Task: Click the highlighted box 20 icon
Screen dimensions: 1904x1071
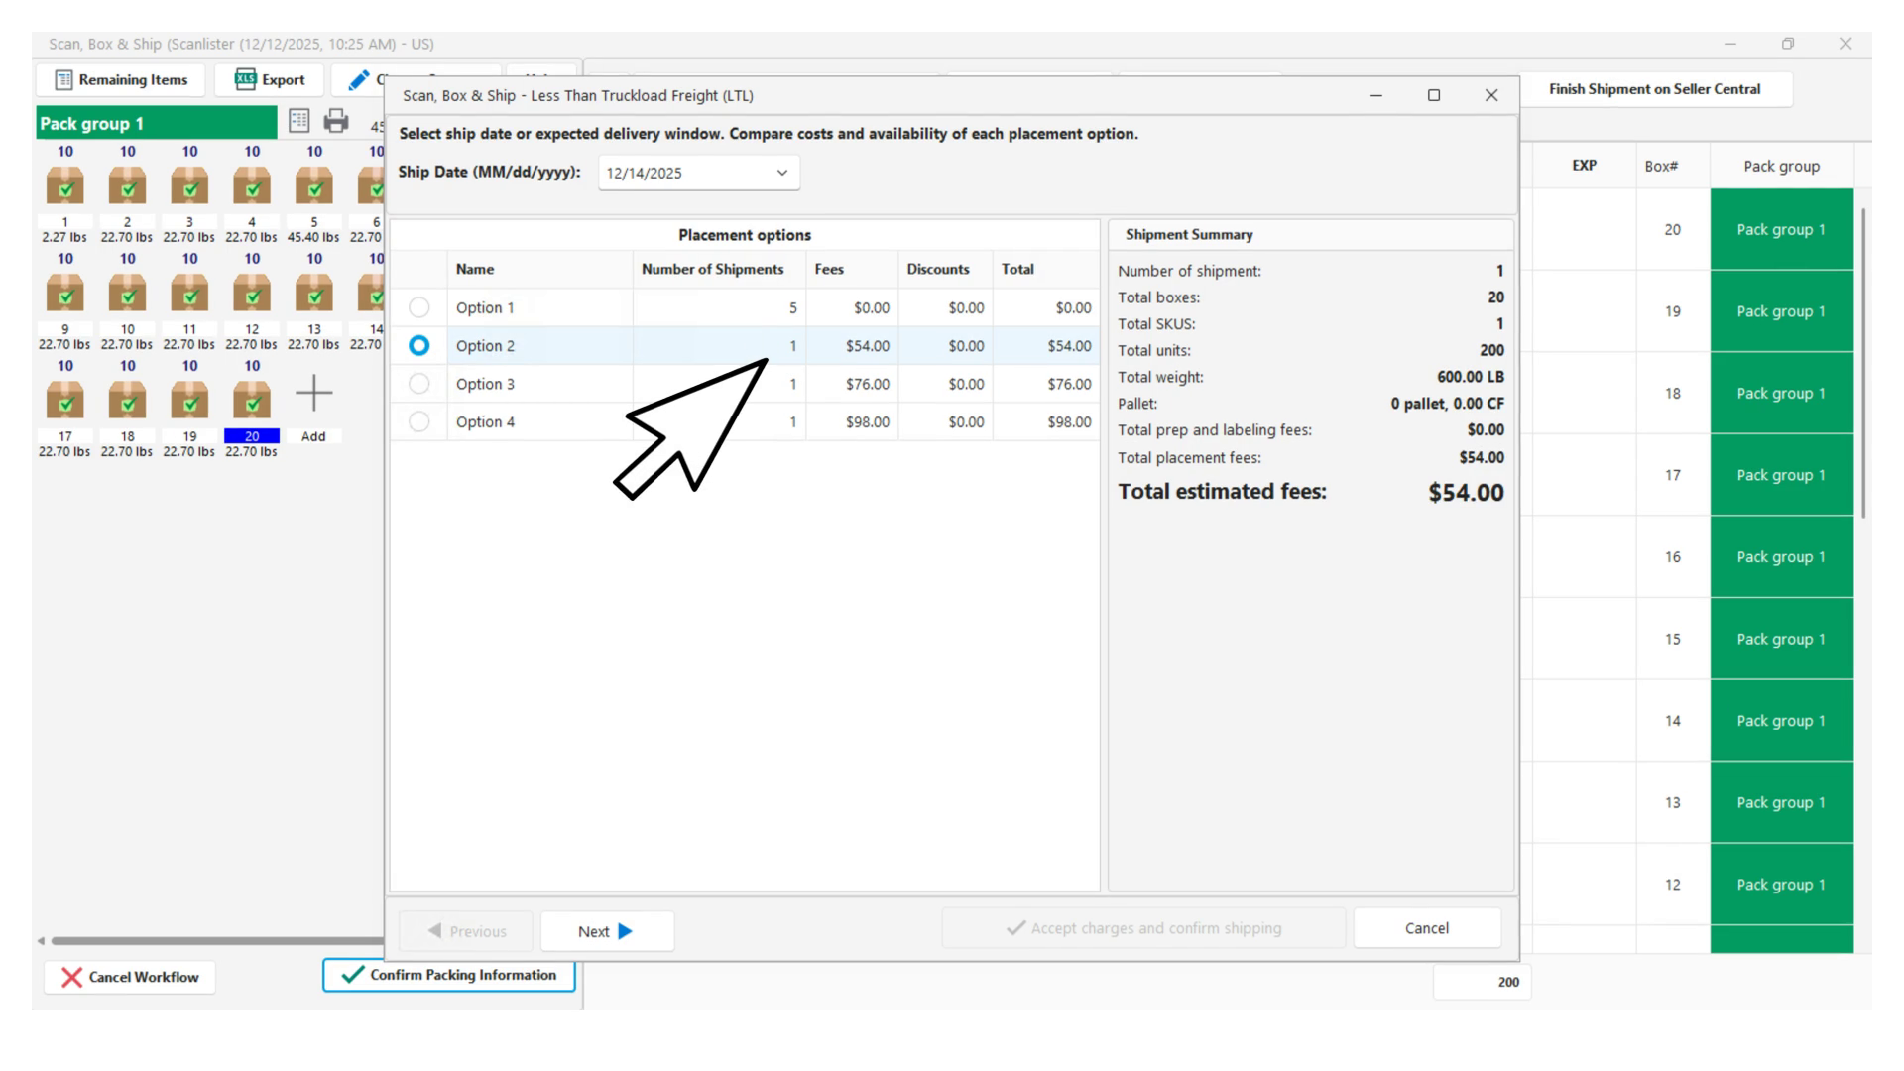Action: click(x=252, y=401)
